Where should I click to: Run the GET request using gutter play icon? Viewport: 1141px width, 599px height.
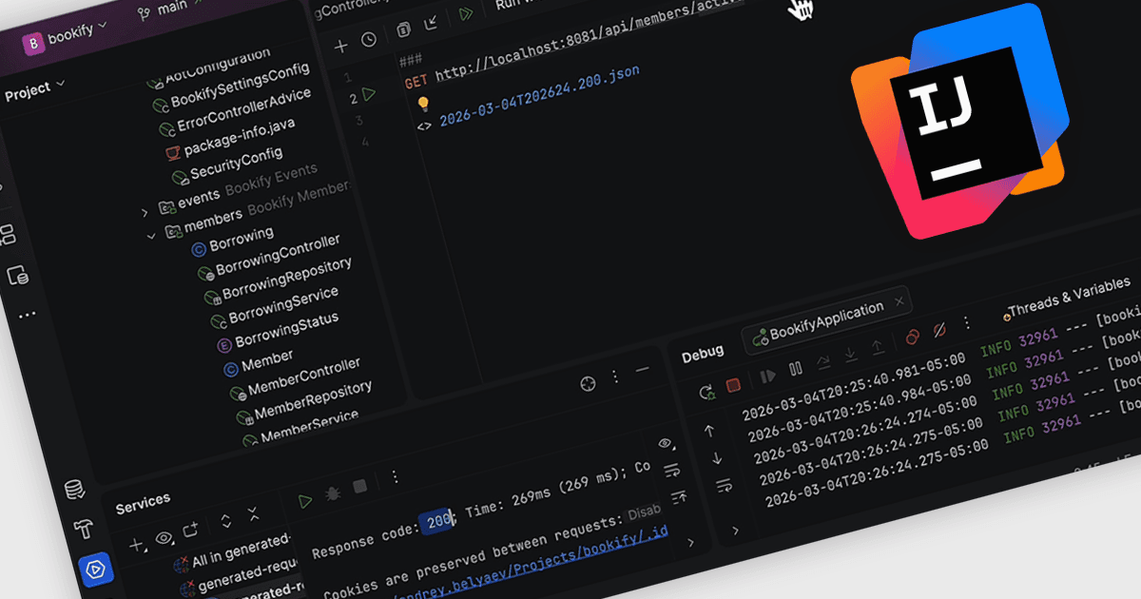click(x=369, y=95)
